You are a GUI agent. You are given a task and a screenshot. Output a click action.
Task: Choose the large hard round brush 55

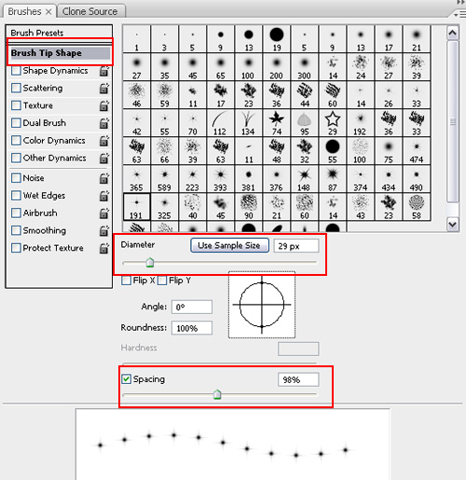pyautogui.click(x=333, y=151)
